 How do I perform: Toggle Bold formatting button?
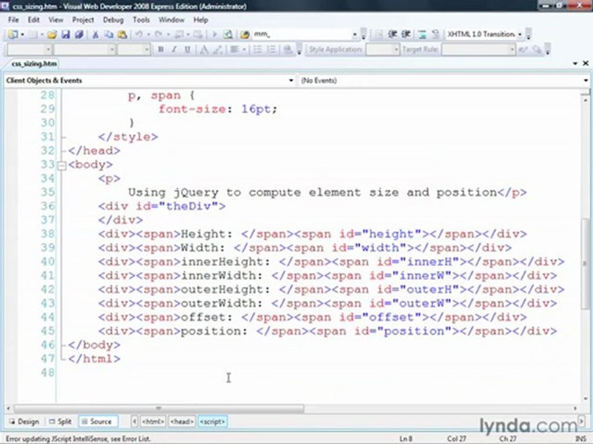tap(161, 49)
